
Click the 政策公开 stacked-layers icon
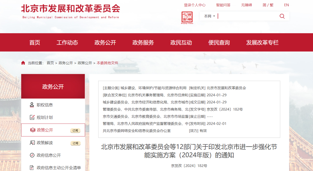[x=33, y=130]
